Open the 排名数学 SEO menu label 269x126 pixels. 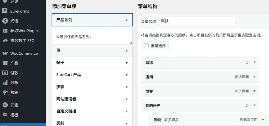point(22,41)
